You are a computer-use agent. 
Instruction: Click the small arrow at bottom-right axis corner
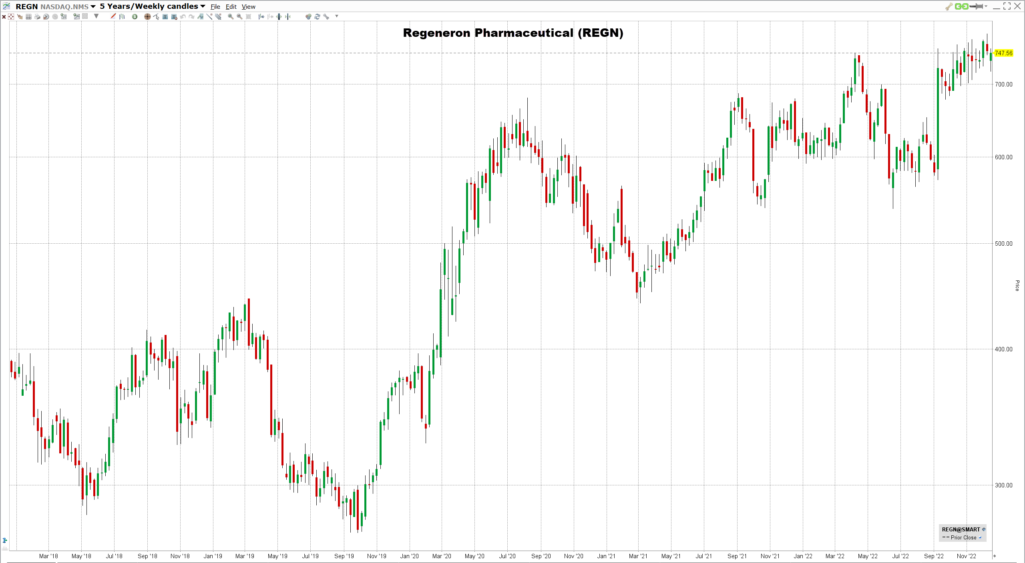(994, 556)
